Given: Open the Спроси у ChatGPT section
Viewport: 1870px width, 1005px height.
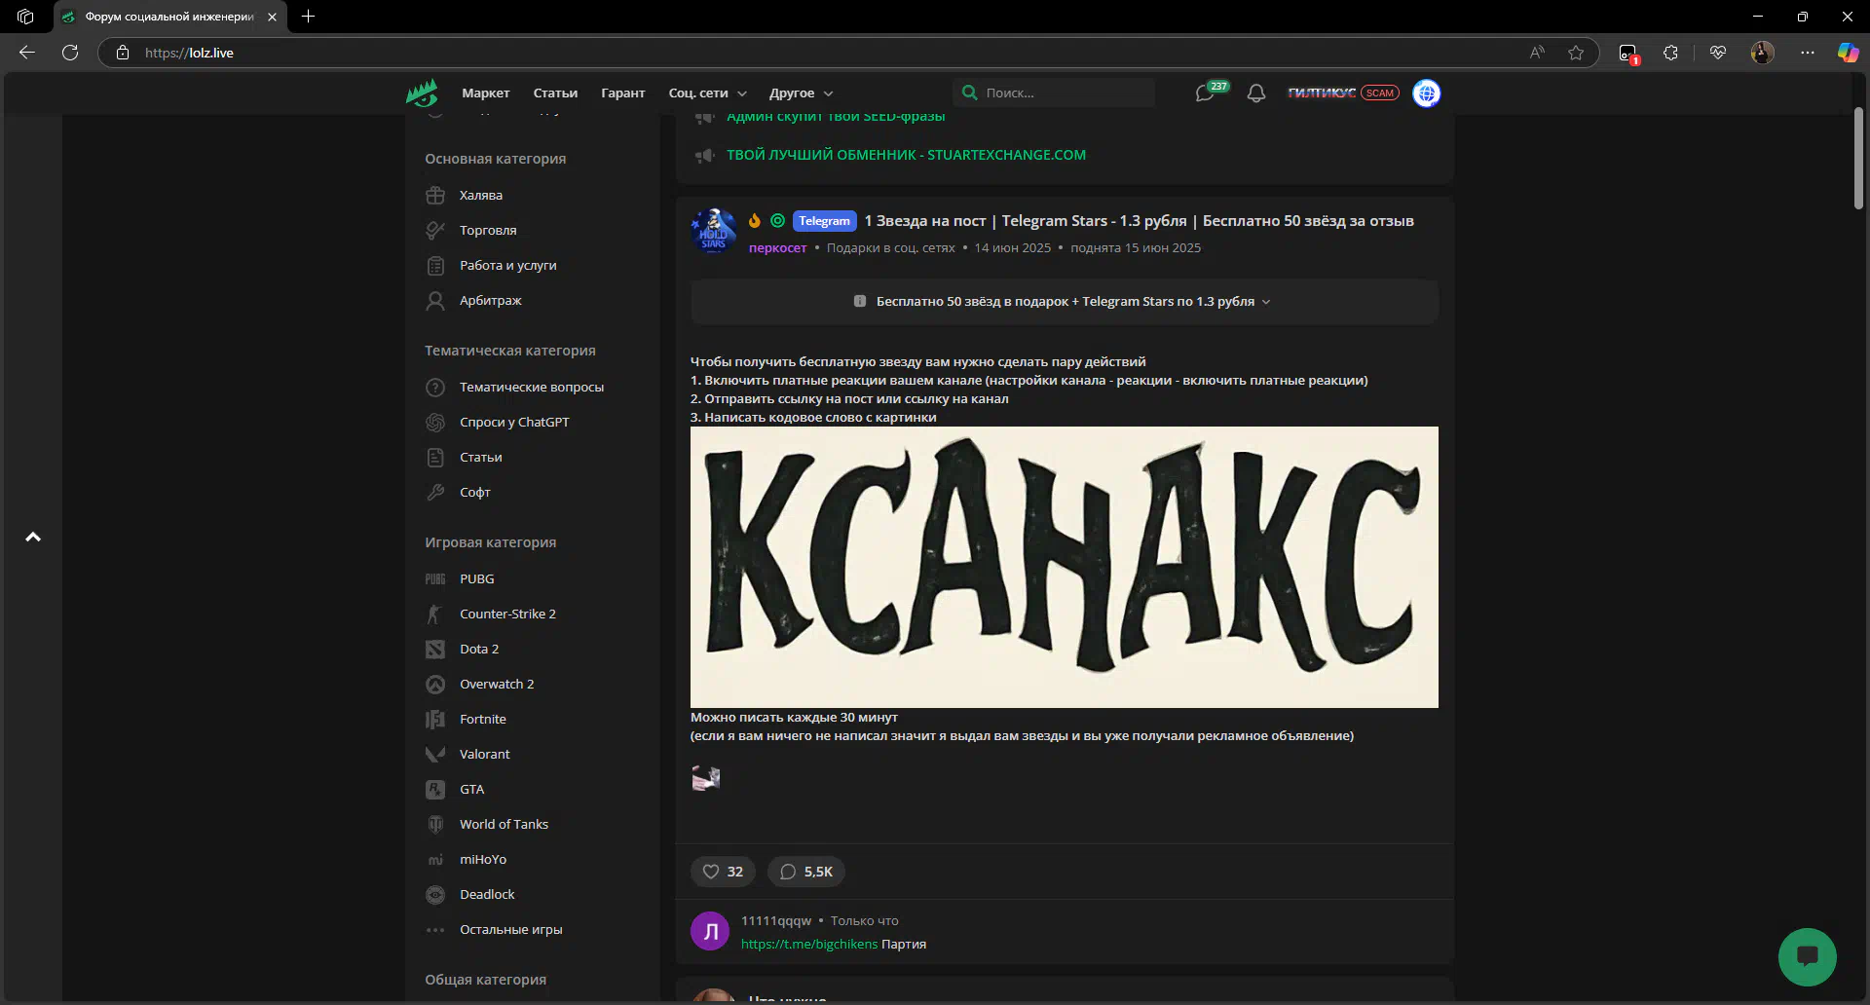Looking at the screenshot, I should coord(514,422).
